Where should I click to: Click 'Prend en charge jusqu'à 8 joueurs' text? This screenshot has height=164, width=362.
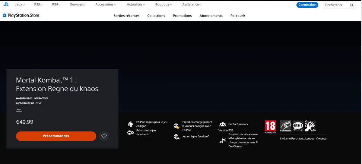pyautogui.click(x=197, y=126)
